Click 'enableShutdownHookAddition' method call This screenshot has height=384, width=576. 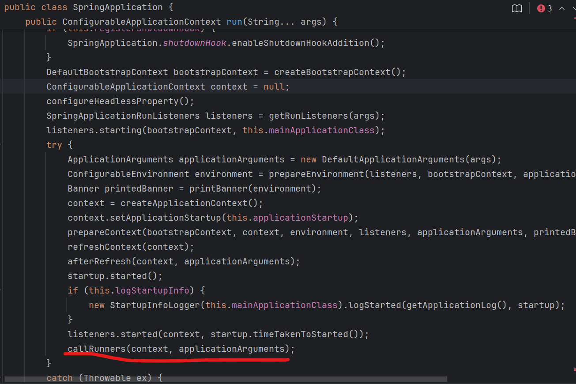tap(301, 43)
